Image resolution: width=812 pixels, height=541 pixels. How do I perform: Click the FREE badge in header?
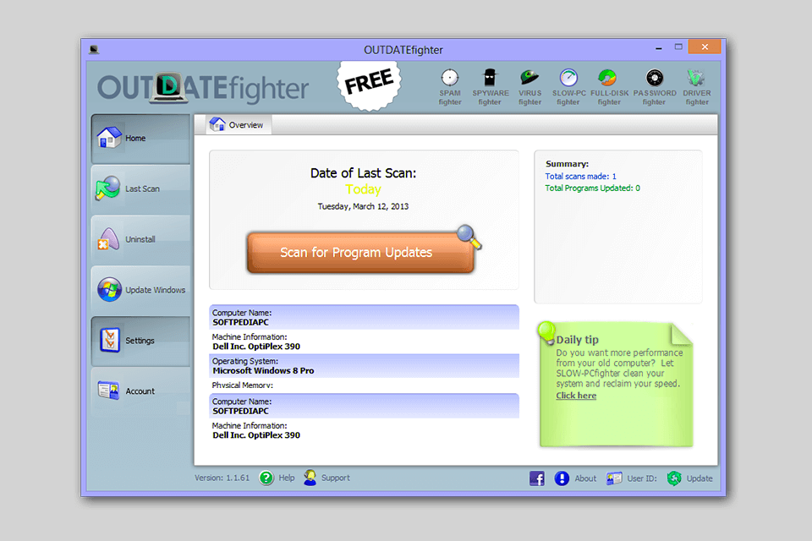[x=369, y=85]
